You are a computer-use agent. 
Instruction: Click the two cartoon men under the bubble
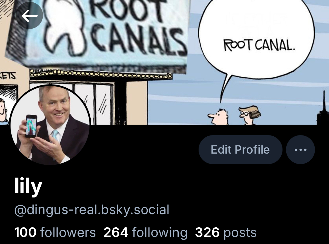point(234,115)
